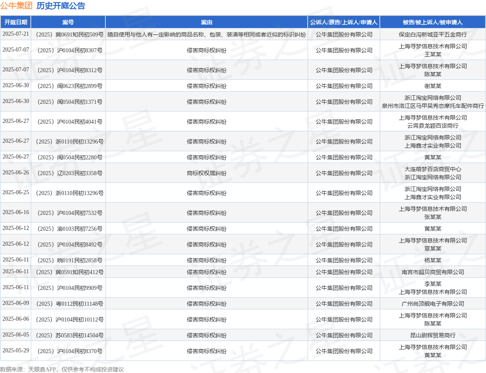Click defendant 保定白沟新城亚平五金商行

click(432, 34)
